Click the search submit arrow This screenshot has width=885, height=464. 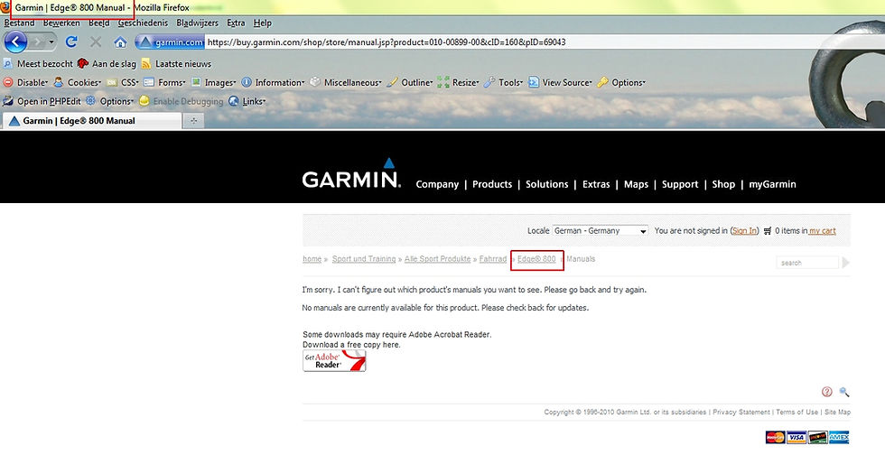pyautogui.click(x=845, y=263)
